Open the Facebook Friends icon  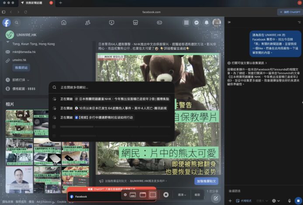tap(88, 22)
